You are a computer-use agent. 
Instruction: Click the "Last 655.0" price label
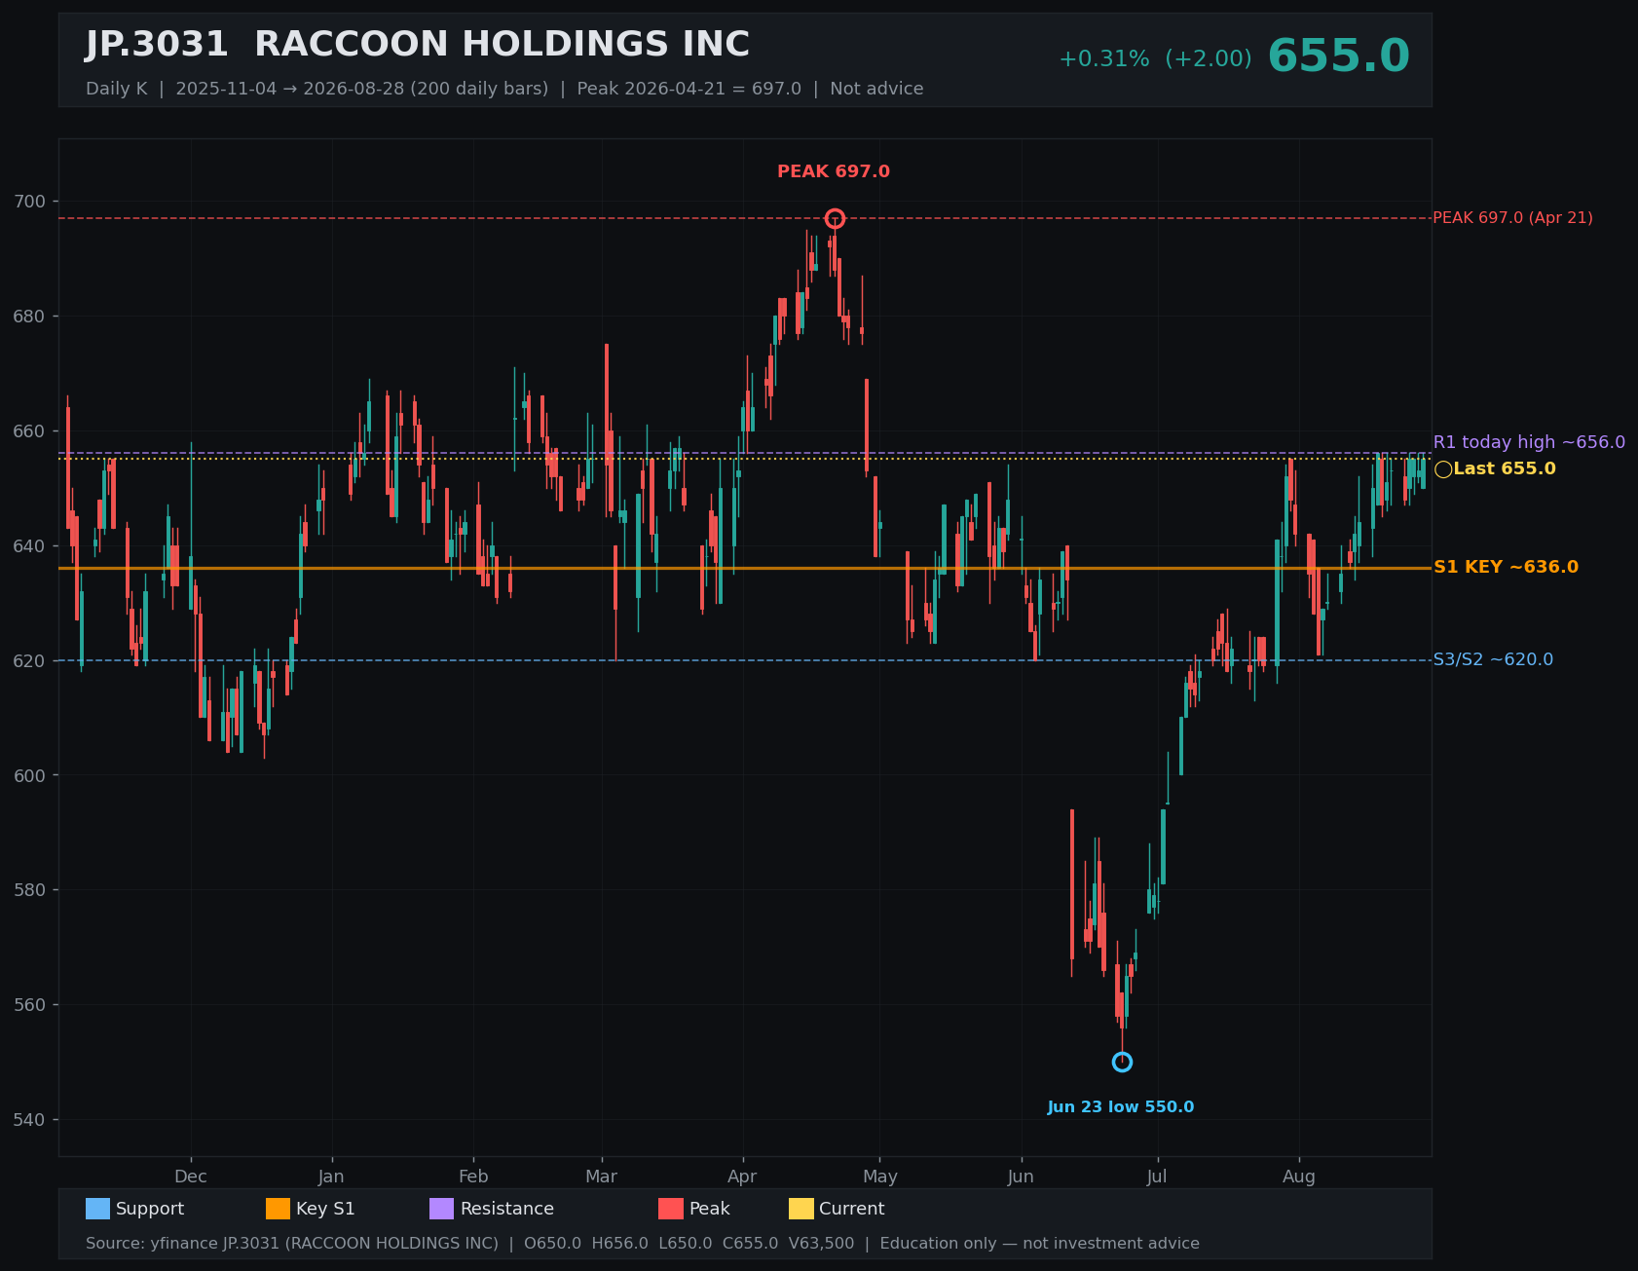point(1505,468)
